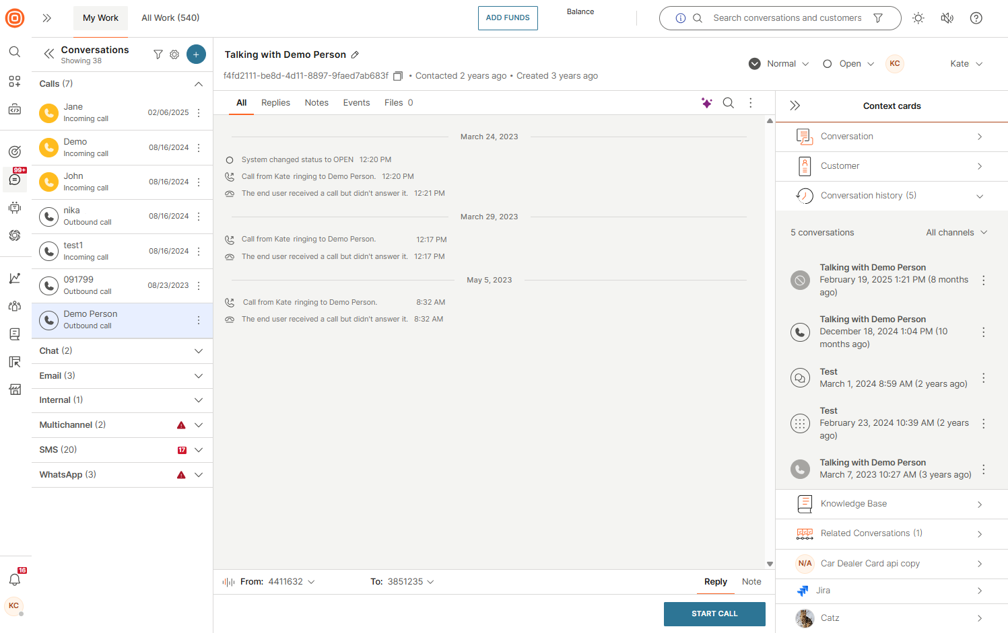
Task: Toggle the sound mute speaker icon
Action: pyautogui.click(x=947, y=18)
